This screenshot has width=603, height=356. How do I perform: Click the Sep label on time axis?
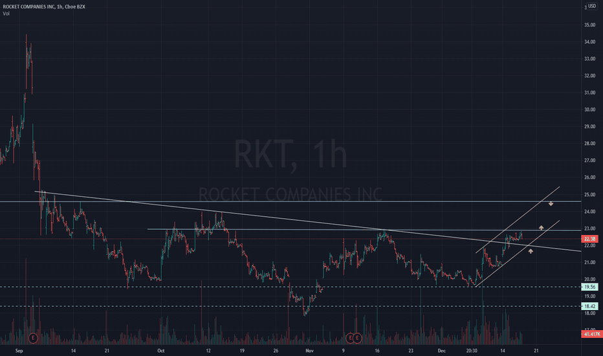click(x=19, y=351)
